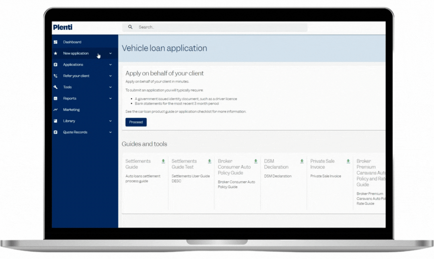Click the 'See the car loan product guide' sentence
This screenshot has width=434, height=259.
click(x=186, y=112)
